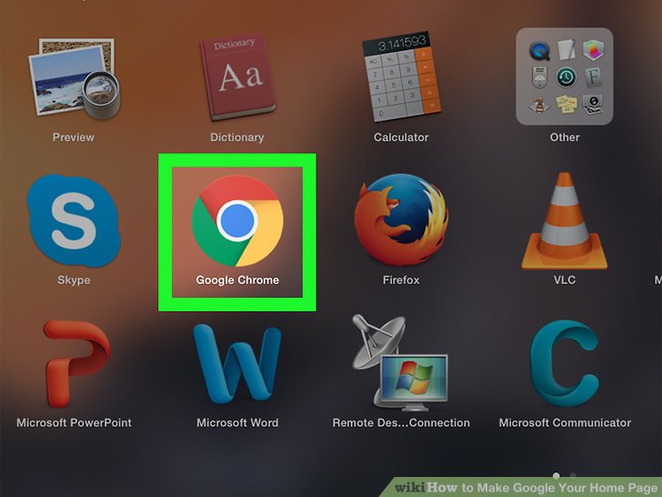Select the current Launchpad page dot
Image resolution: width=662 pixels, height=497 pixels.
[x=557, y=476]
